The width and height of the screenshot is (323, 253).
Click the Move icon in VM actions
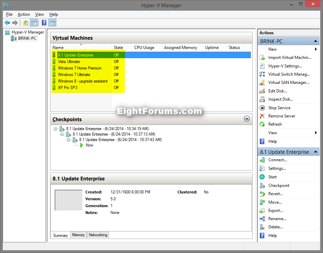[262, 202]
